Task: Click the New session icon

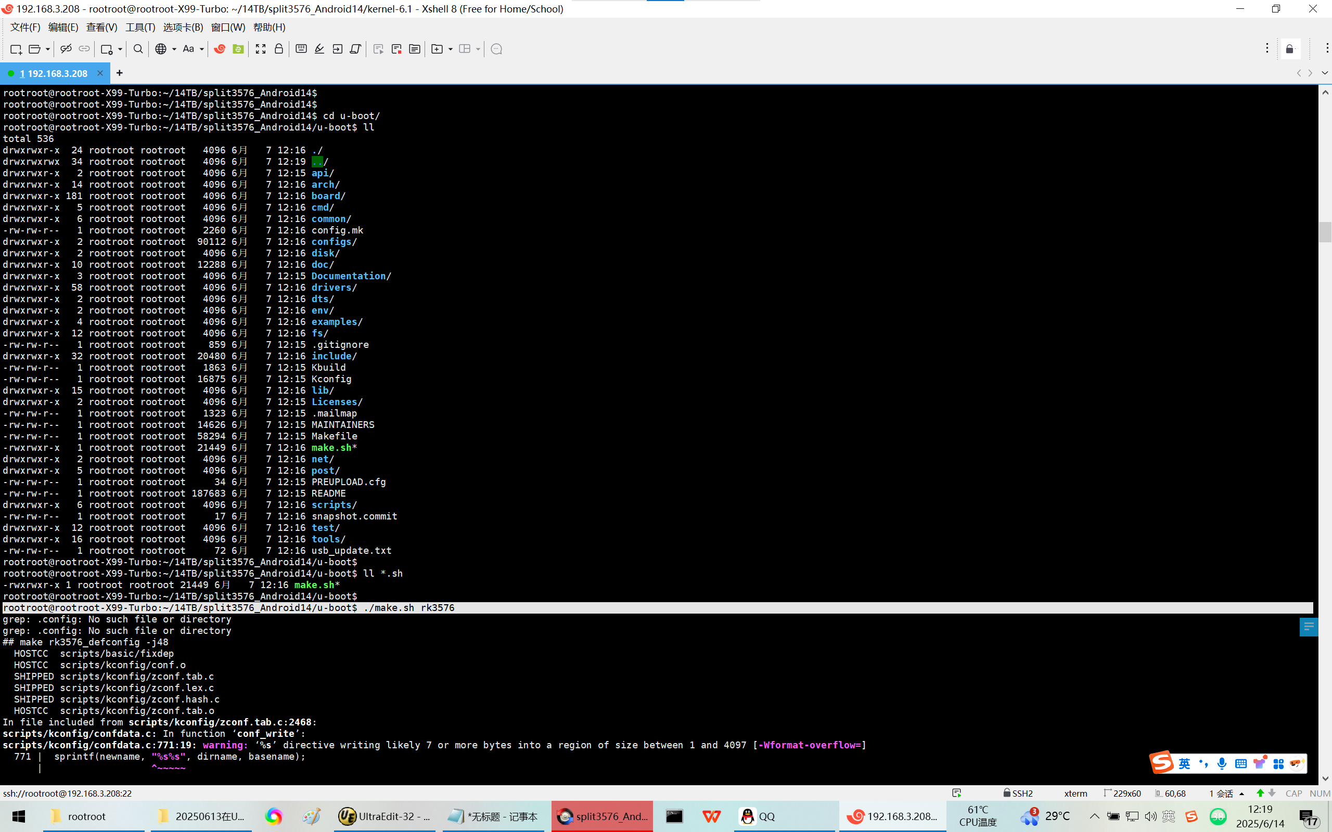Action: pos(16,49)
